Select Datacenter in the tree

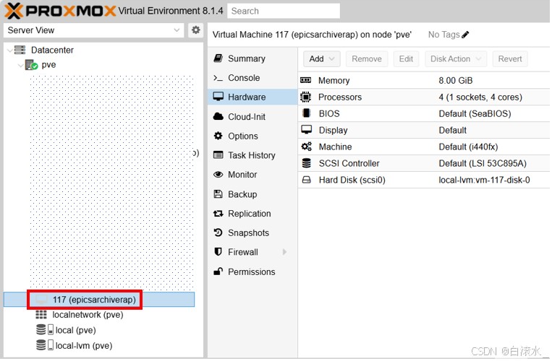coord(52,51)
